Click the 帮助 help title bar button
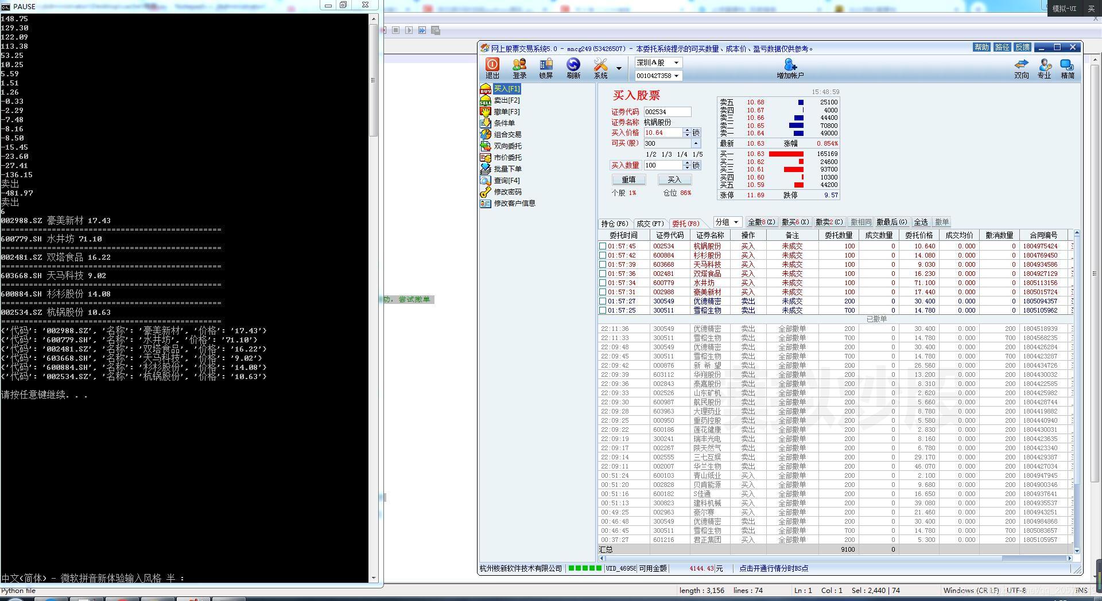 click(981, 47)
